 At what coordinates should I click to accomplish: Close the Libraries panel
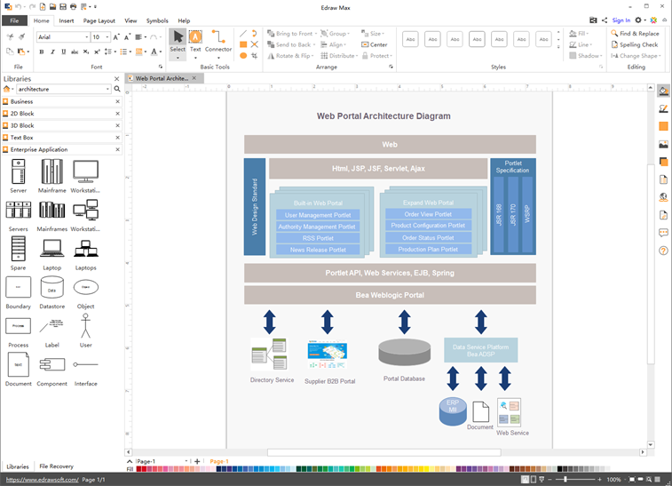[x=116, y=79]
